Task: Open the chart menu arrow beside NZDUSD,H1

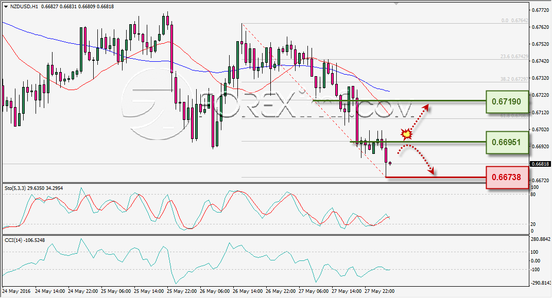Action: (6, 7)
